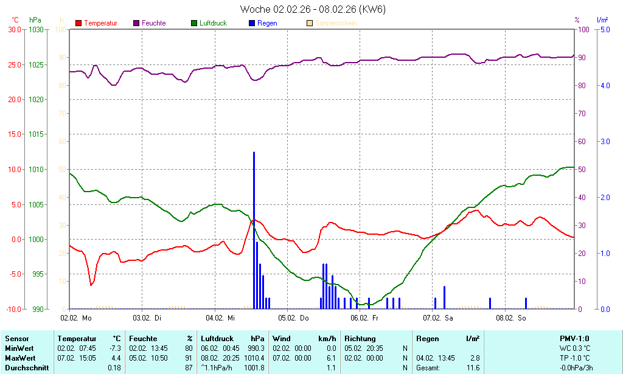The width and height of the screenshot is (623, 374).
Task: Click the chart title Woche 02.02.26 - 08.02.26
Action: pyautogui.click(x=313, y=9)
